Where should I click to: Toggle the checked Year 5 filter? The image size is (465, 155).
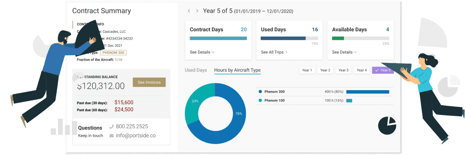click(x=383, y=70)
